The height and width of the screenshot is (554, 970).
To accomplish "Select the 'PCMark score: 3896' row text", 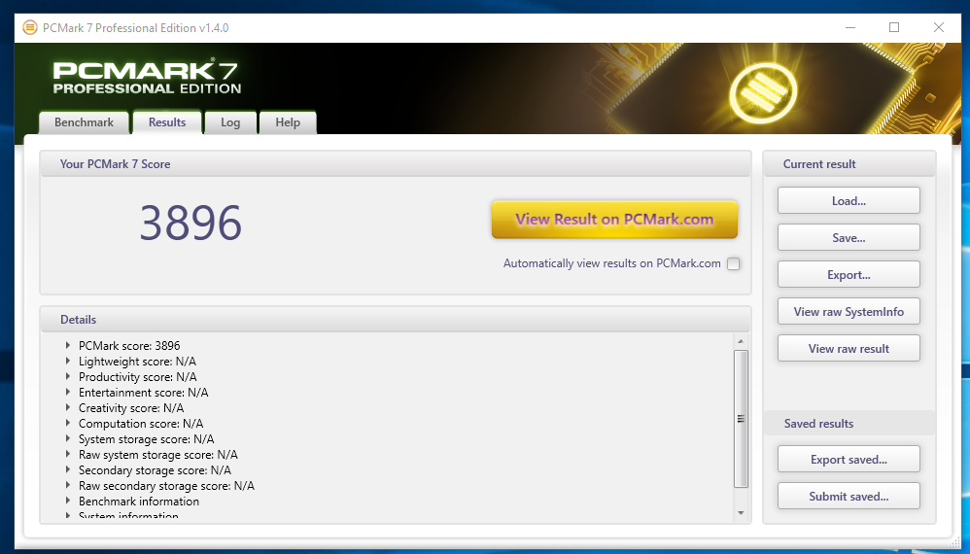I will pos(129,346).
